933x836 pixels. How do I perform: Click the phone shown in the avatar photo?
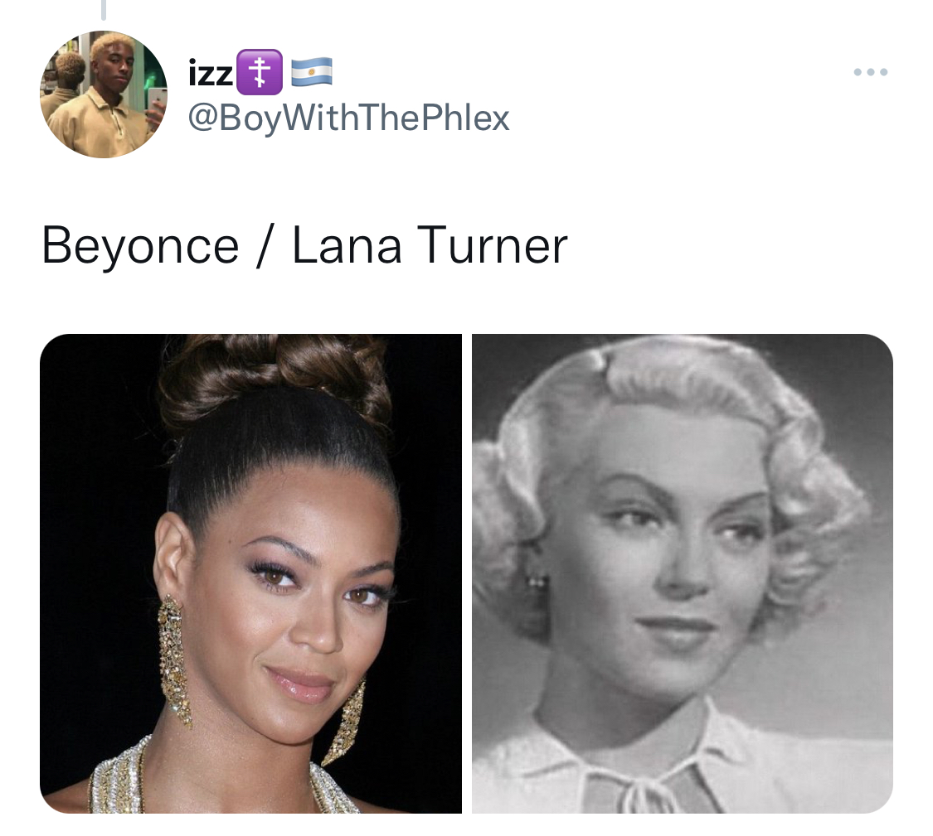pos(157,106)
